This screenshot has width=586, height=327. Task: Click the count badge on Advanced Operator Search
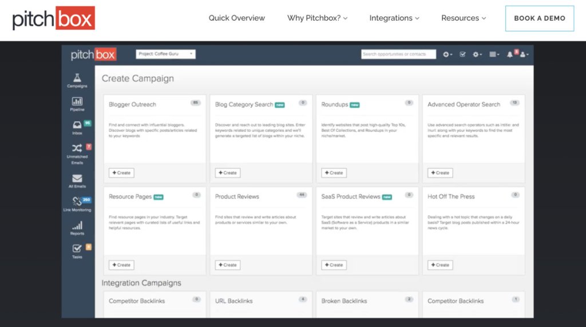click(x=514, y=103)
